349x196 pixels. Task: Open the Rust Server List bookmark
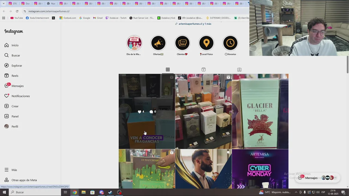(x=142, y=18)
